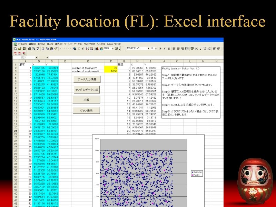Toggle italic formatting on
Viewport: 276px width, 207px height.
(165, 49)
